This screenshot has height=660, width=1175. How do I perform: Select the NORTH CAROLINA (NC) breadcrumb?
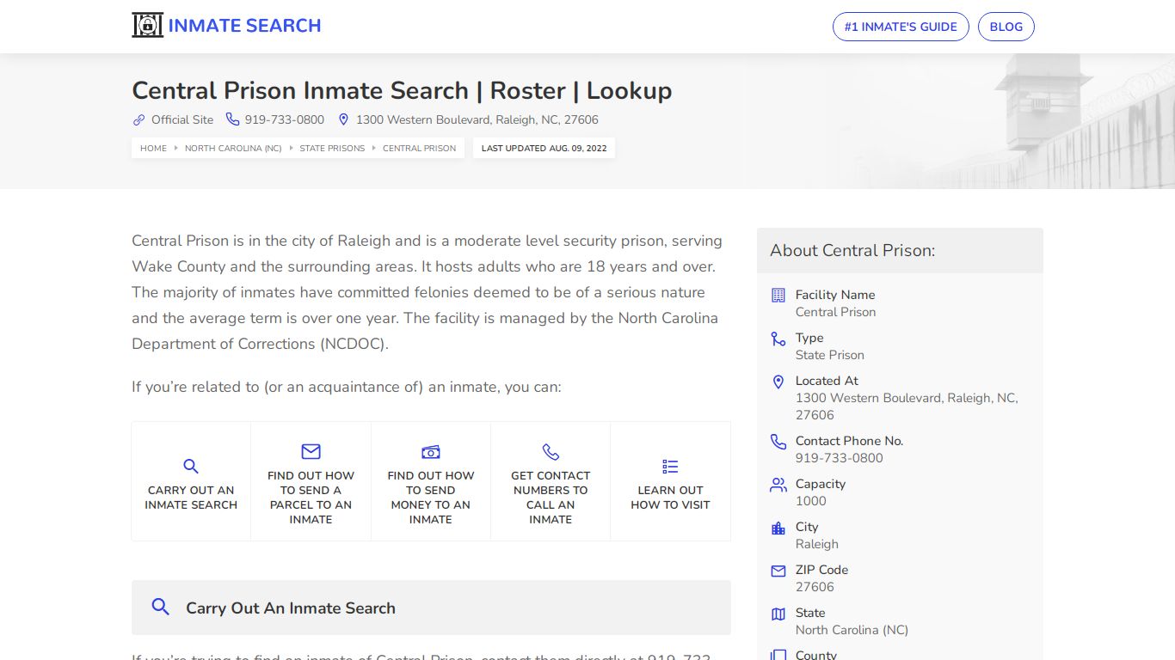point(233,148)
